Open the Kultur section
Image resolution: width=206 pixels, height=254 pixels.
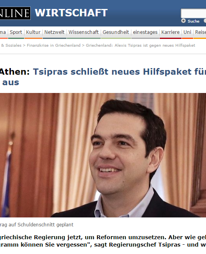(33, 32)
